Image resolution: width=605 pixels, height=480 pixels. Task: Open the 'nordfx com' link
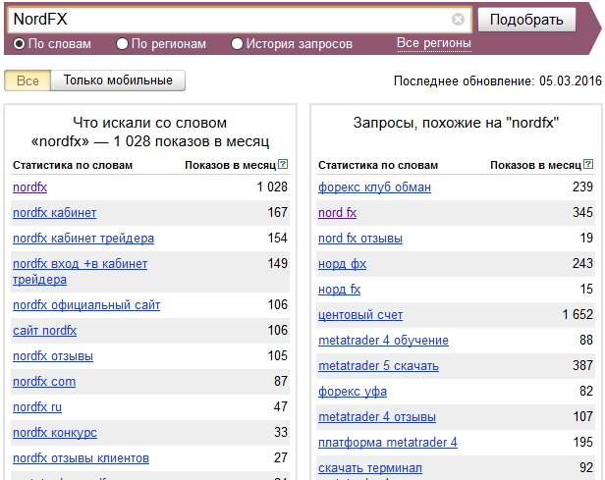pyautogui.click(x=44, y=382)
